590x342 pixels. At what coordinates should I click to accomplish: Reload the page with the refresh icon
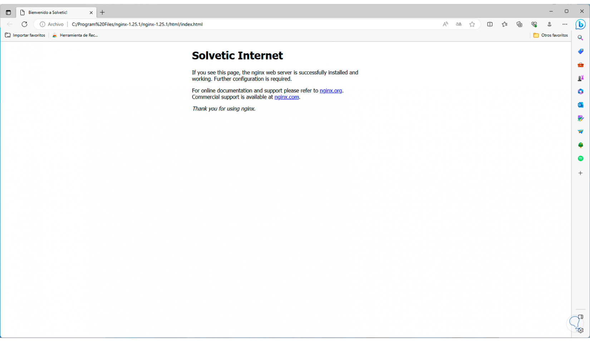coord(24,24)
